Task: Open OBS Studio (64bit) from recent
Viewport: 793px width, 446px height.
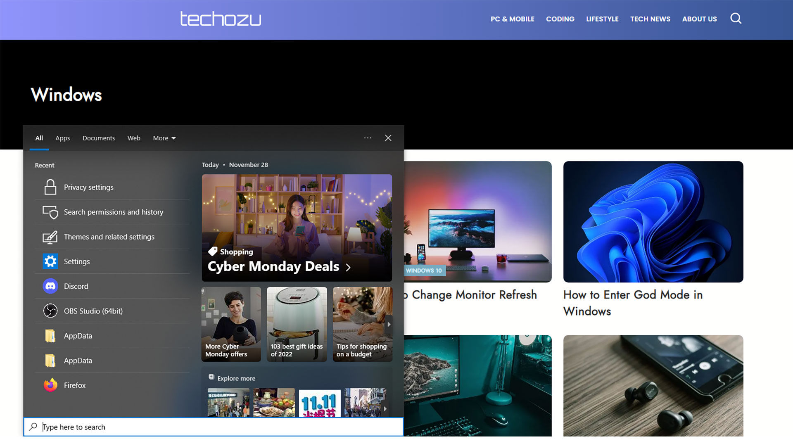Action: [x=93, y=311]
